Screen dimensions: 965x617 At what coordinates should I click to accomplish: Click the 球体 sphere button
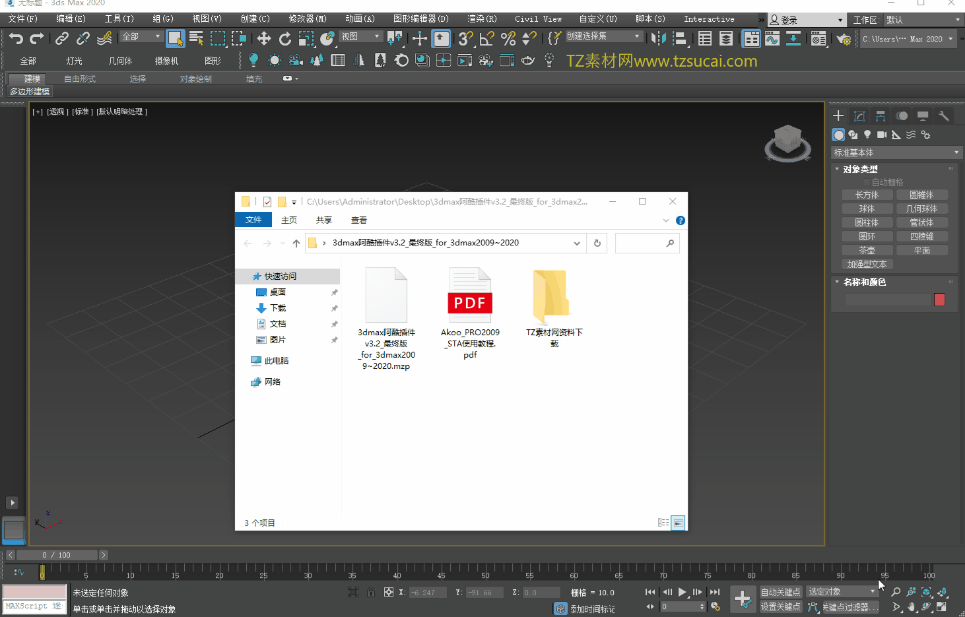867,209
